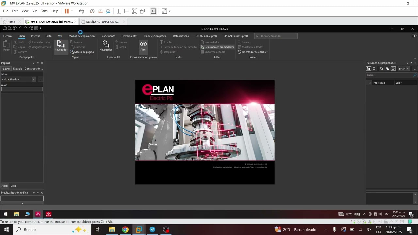This screenshot has width=418, height=235.
Task: Click ellipsis button in Resumen de propiedades toolbar
Action: click(x=414, y=69)
